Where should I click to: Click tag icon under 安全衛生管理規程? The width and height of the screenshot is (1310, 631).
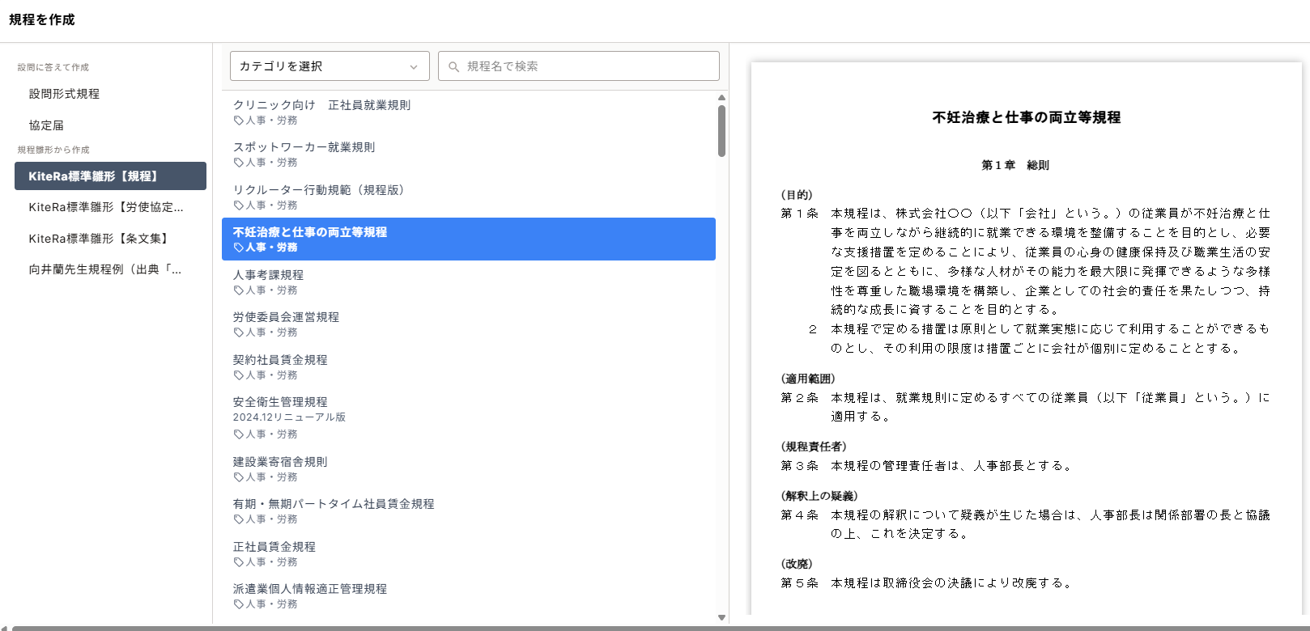[x=239, y=434]
